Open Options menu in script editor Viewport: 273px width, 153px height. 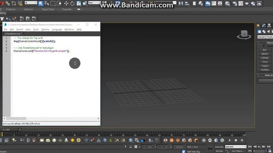click(x=45, y=29)
